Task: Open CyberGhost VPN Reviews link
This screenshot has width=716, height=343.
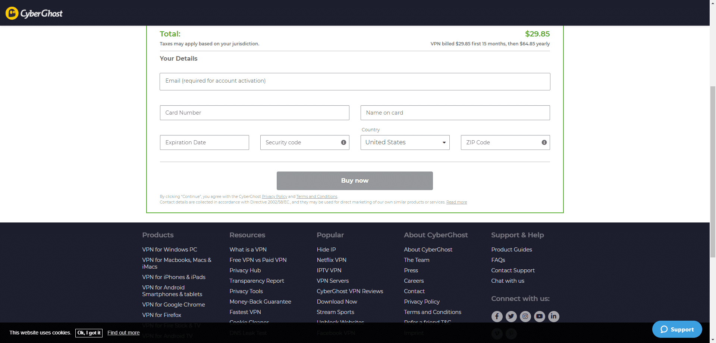Action: tap(350, 291)
